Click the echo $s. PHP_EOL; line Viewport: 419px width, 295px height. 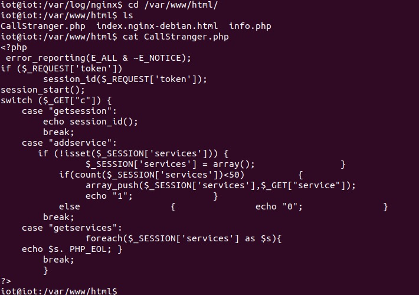72,249
